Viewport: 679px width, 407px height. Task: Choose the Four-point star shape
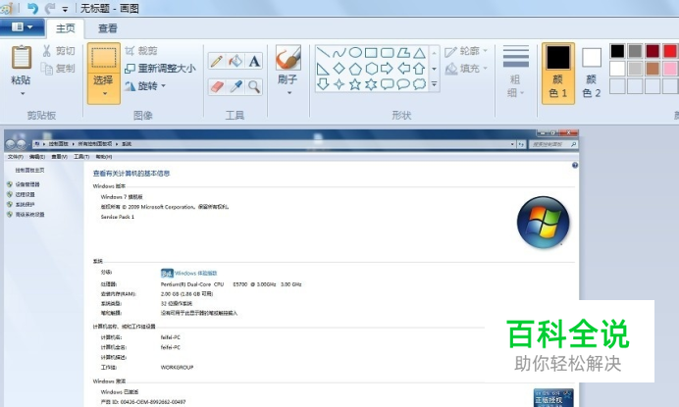point(339,84)
